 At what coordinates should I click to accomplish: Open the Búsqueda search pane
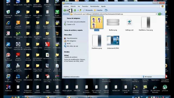(88, 10)
